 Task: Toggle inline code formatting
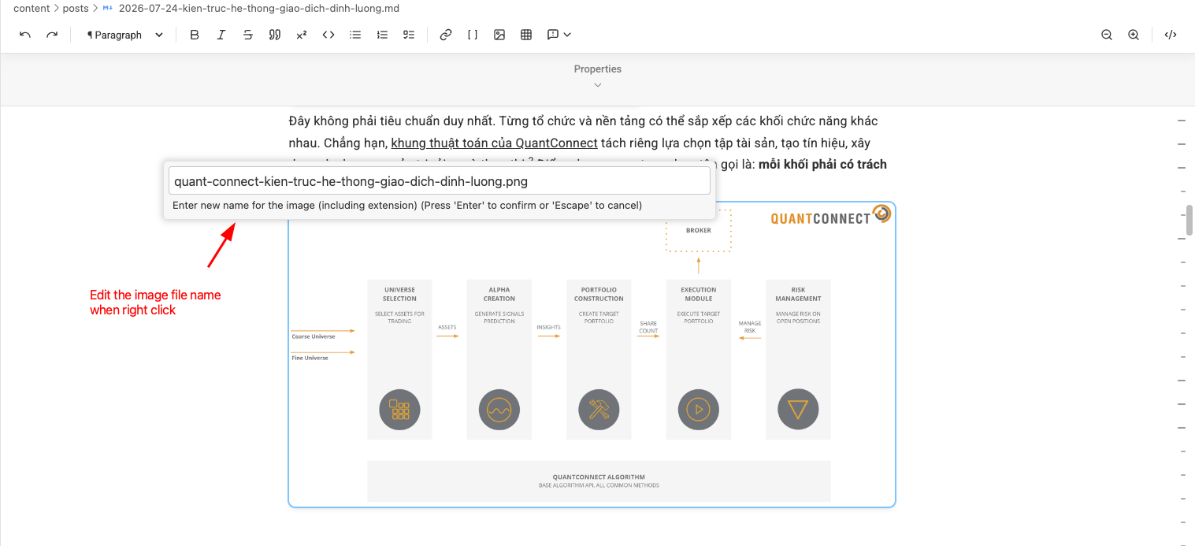(328, 35)
